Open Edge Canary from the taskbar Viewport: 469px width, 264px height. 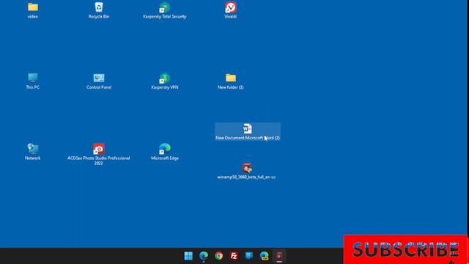264,256
